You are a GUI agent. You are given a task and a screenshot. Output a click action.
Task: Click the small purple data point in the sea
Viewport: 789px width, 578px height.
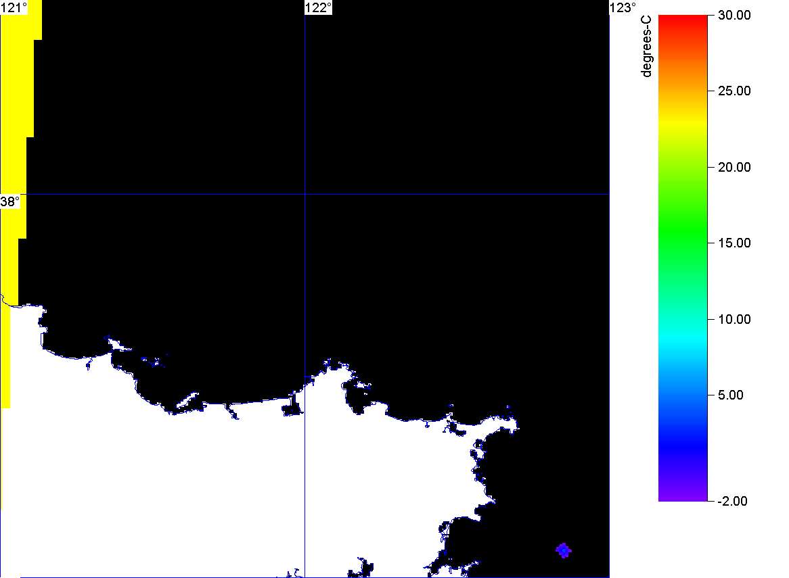click(564, 550)
